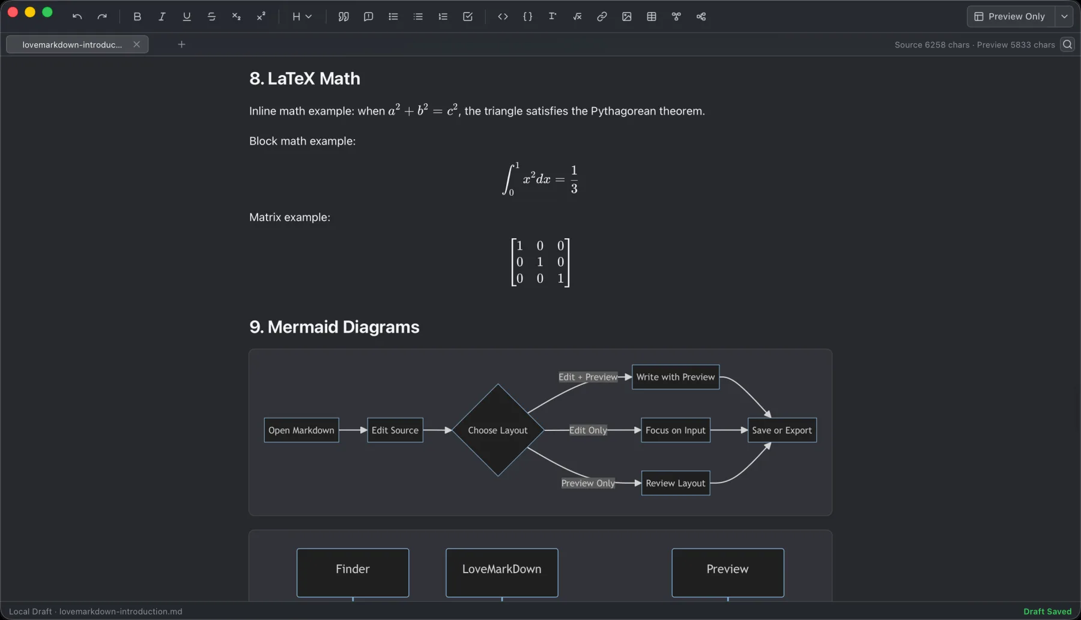
Task: Insert a table
Action: point(652,17)
